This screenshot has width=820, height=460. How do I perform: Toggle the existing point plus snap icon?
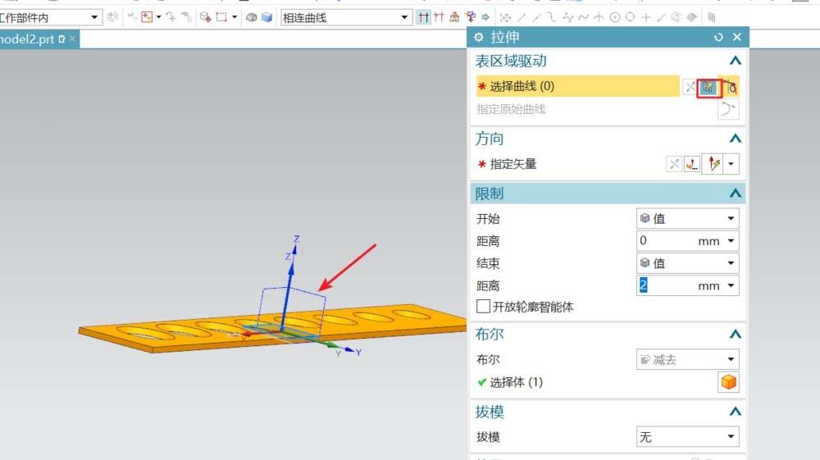click(646, 17)
